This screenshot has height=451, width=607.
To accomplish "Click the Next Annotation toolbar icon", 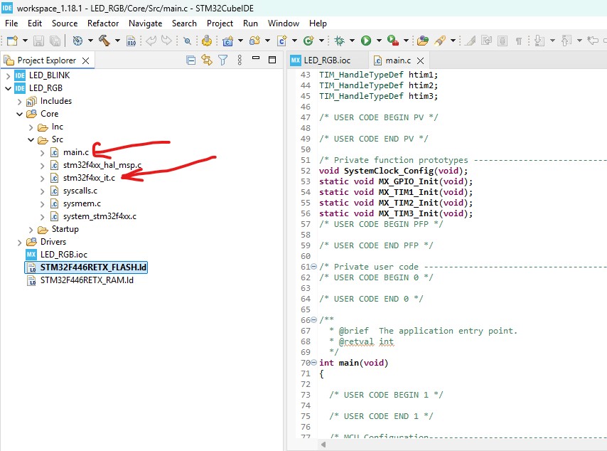I will (539, 41).
